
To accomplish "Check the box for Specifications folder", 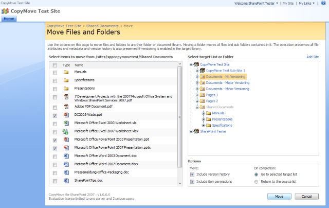I will [55, 81].
